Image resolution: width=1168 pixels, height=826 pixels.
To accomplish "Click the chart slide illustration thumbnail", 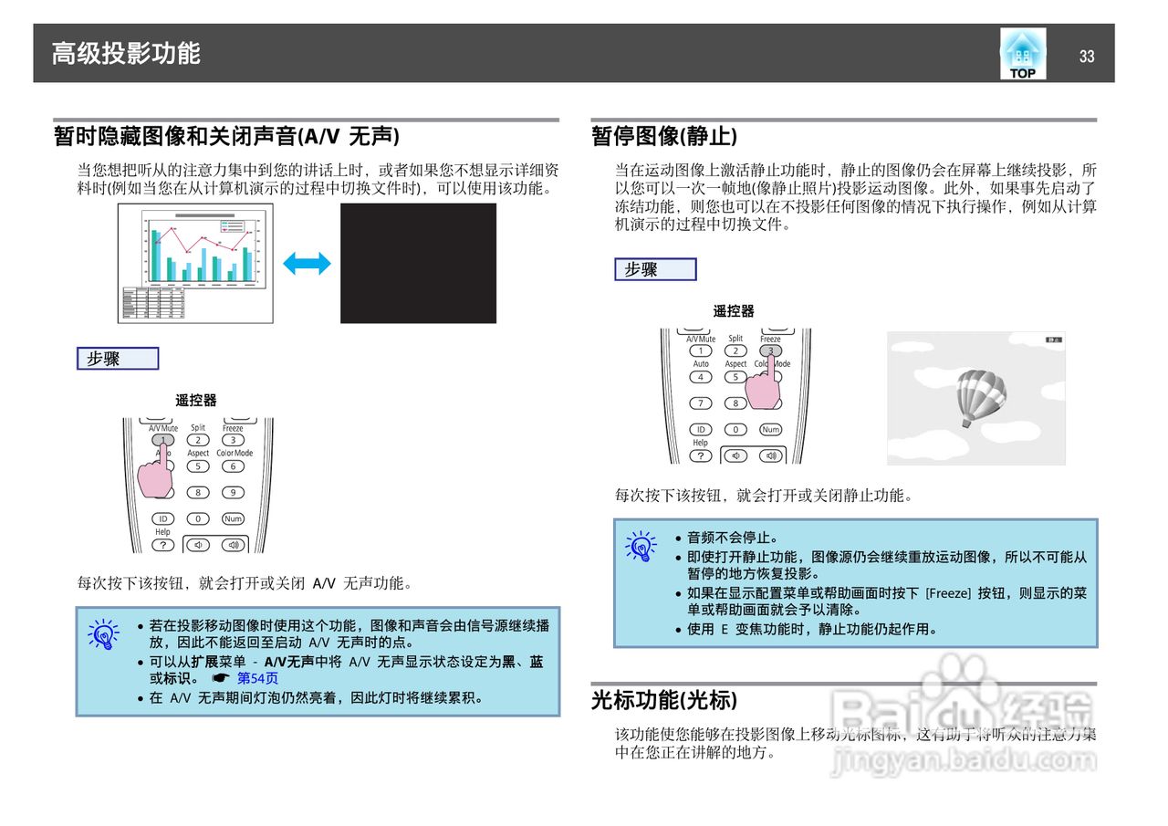I will point(195,263).
